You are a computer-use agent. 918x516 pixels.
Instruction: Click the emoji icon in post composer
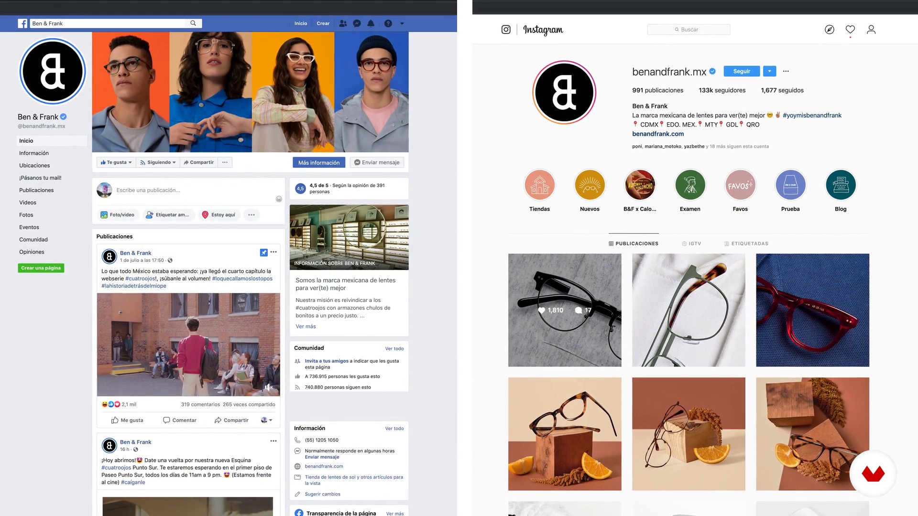click(x=279, y=199)
